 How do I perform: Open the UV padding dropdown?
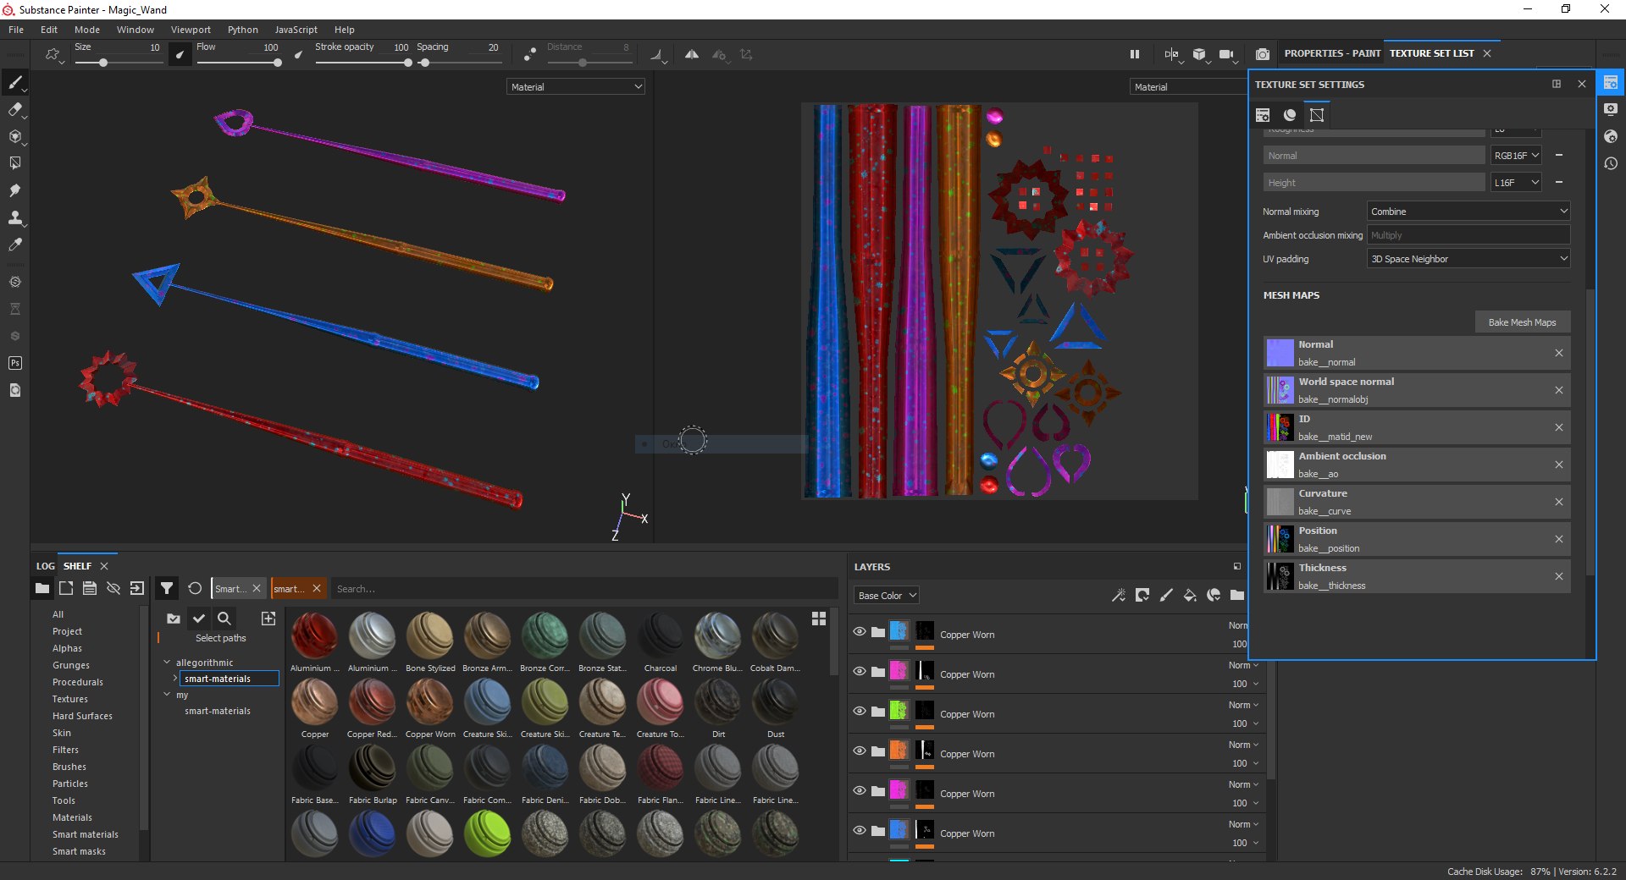[1468, 259]
